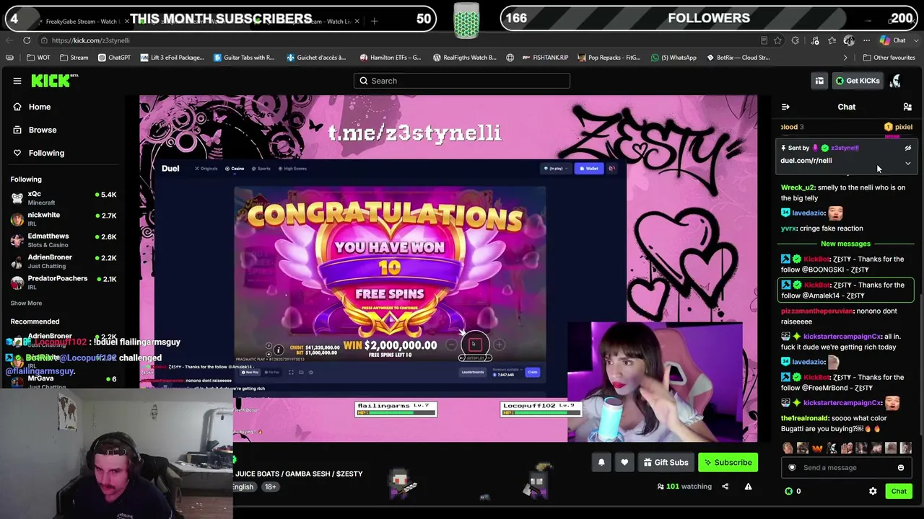Viewport: 924px width, 519px height.
Task: Share the stream using the share icon
Action: 725,487
